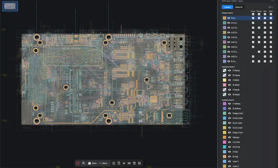278x168 pixels.
Task: Toggle the all-layers Pours header checkbox
Action: click(253, 14)
